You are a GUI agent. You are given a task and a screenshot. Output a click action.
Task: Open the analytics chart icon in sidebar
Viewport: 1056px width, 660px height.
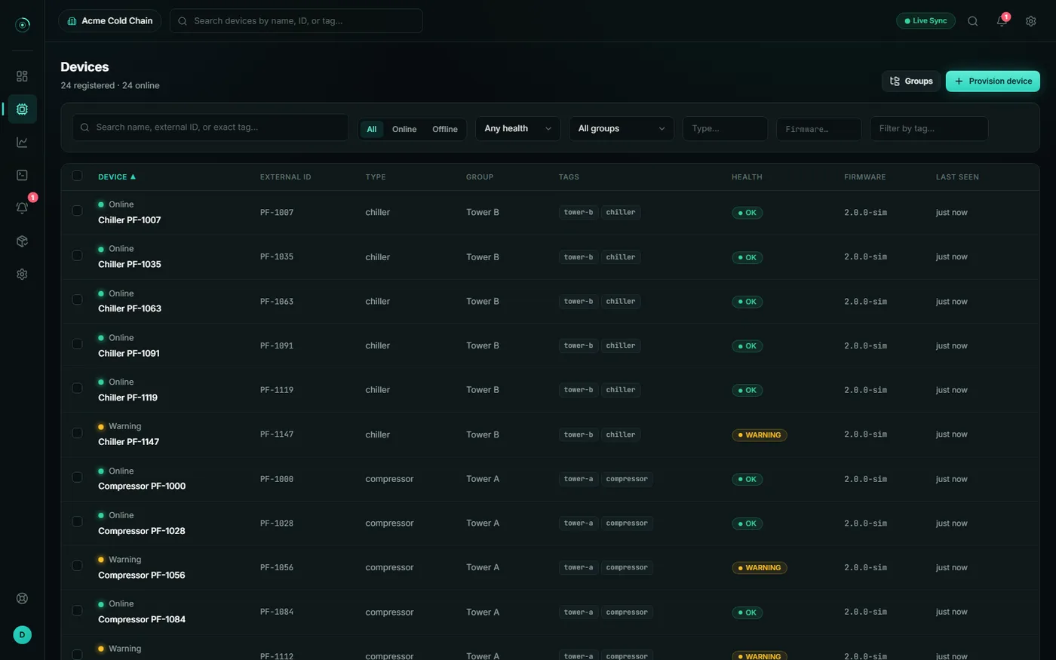pos(22,142)
